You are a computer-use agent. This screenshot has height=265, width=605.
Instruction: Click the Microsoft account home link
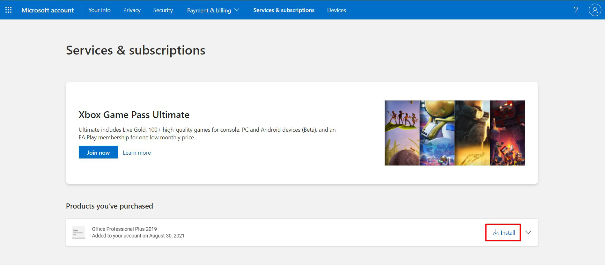click(x=48, y=10)
